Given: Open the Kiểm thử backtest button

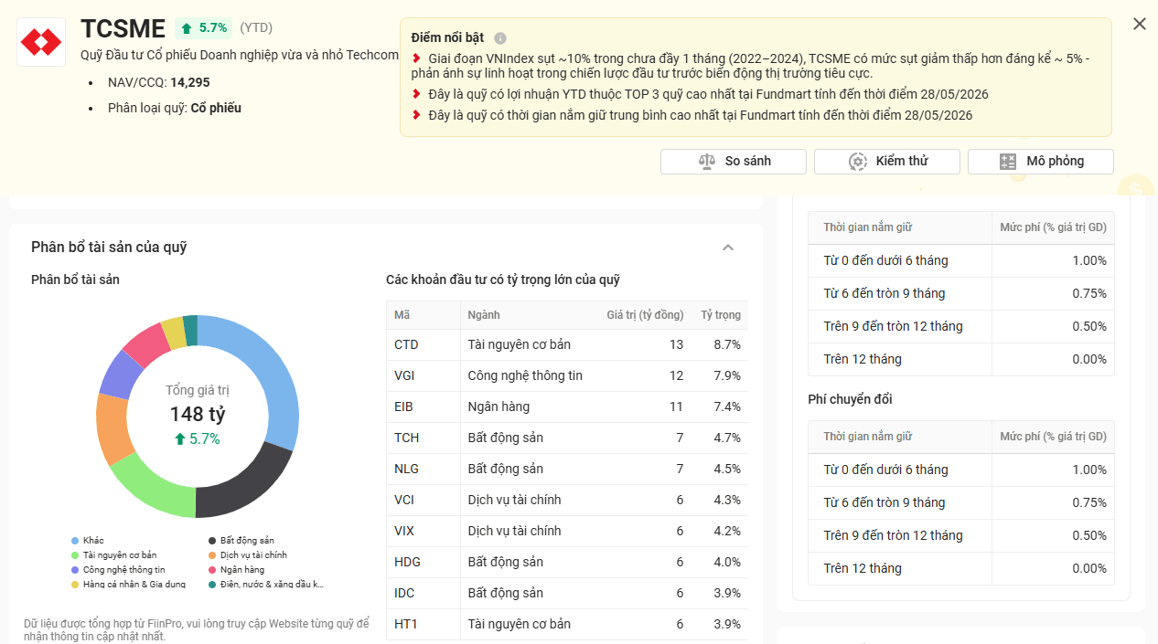Looking at the screenshot, I should pyautogui.click(x=887, y=162).
